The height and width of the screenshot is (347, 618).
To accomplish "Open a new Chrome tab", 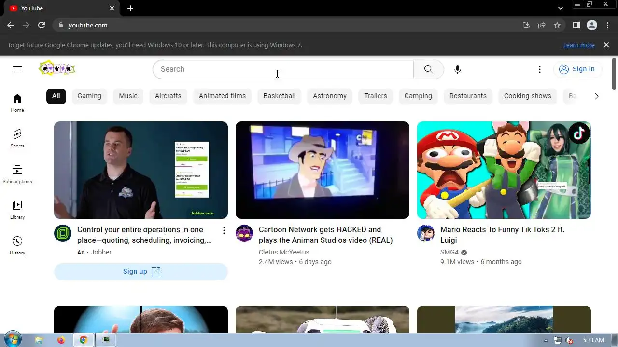I will [130, 8].
